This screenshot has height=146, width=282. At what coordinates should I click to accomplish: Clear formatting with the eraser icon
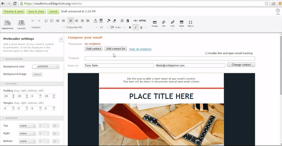pos(114,21)
